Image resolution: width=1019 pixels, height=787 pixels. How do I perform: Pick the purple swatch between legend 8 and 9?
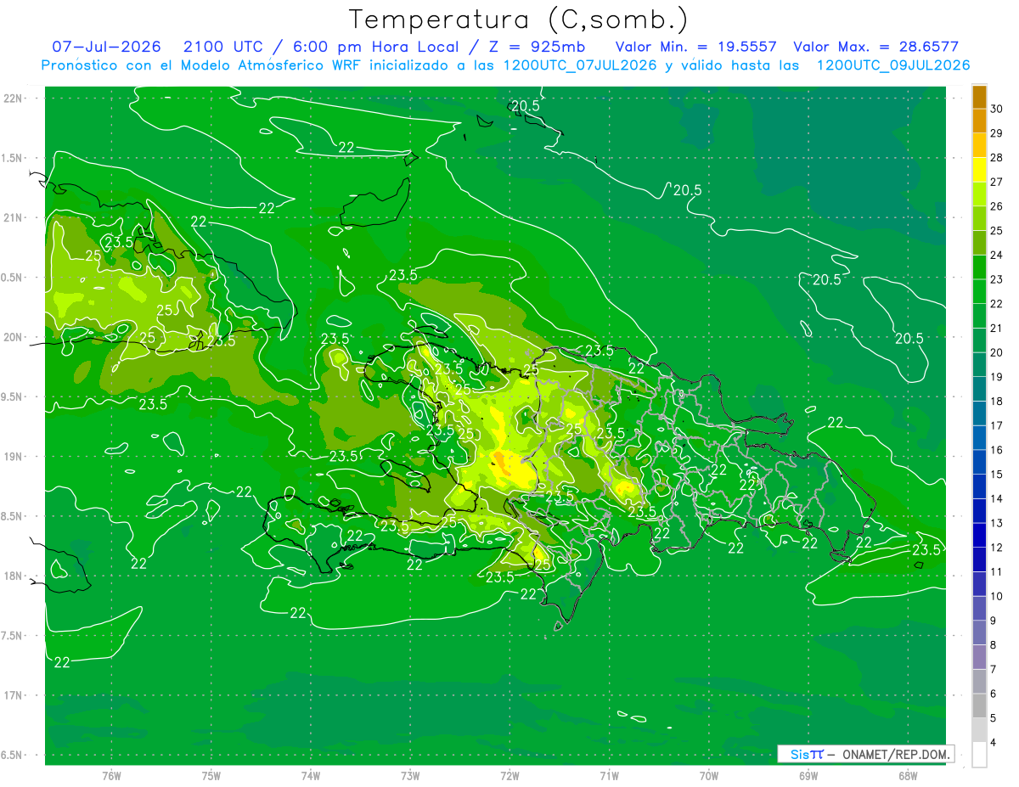tap(979, 632)
